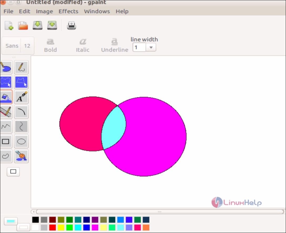Image resolution: width=286 pixels, height=233 pixels.
Task: Choose the Text tool
Action: 21,96
